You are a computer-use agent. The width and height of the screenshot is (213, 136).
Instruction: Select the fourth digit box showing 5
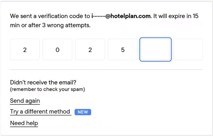coord(123,50)
